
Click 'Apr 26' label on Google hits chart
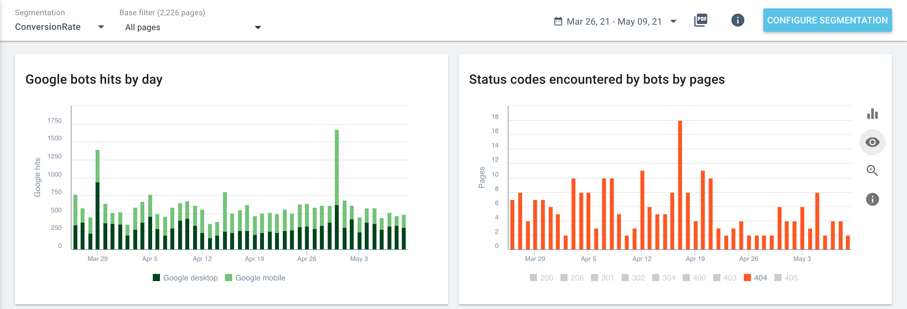click(307, 259)
